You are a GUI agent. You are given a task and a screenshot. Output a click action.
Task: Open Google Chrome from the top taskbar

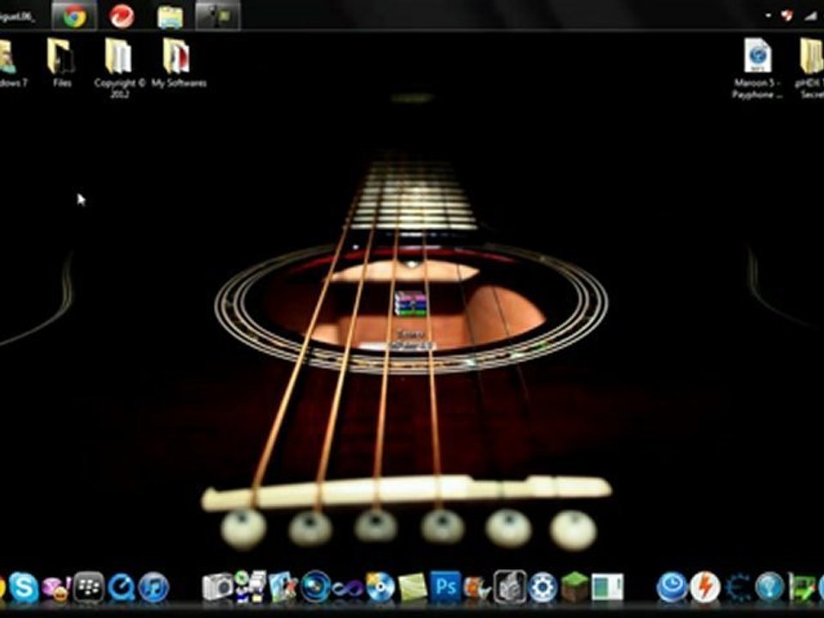(75, 15)
